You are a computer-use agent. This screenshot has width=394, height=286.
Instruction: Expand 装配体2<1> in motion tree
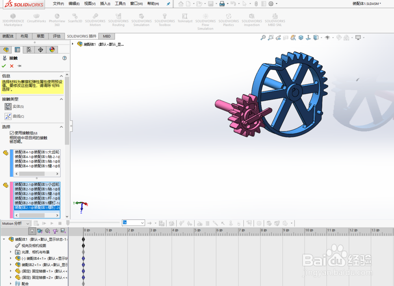11,265
